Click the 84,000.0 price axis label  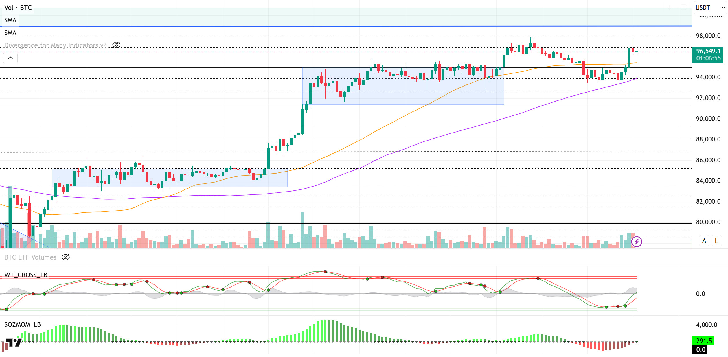(x=708, y=181)
